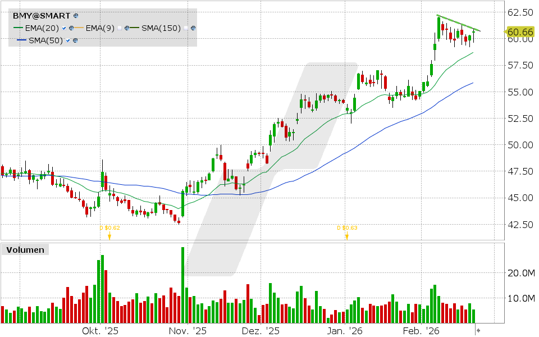The height and width of the screenshot is (337, 539).
Task: Enable the SMA(150) indicator checkbox
Action: click(x=185, y=28)
